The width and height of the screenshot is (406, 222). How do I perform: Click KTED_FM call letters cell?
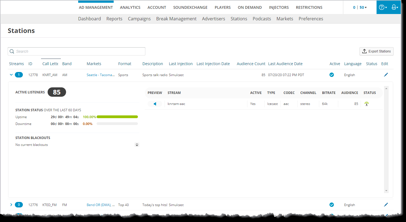[50, 205]
